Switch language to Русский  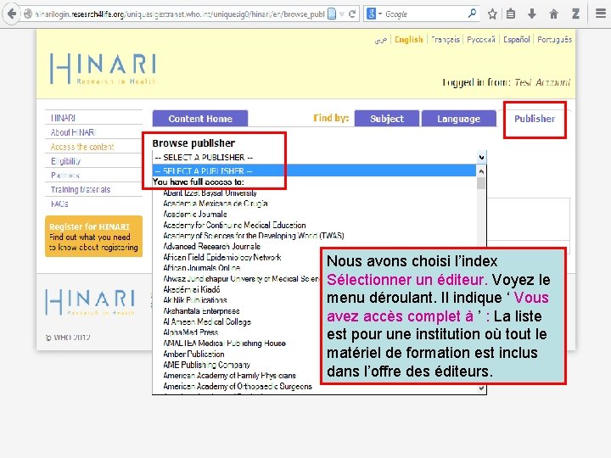pos(481,40)
